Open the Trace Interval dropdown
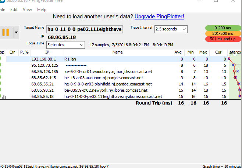This screenshot has height=168, width=242. click(x=171, y=29)
